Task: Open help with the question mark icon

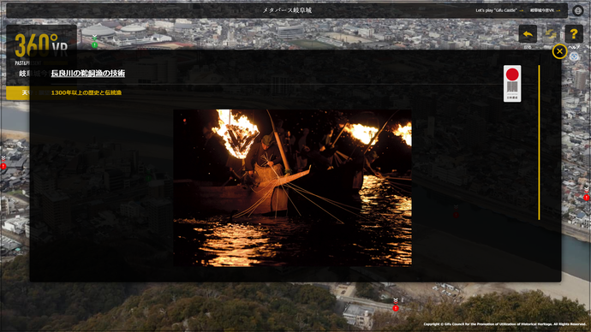Action: tap(574, 34)
